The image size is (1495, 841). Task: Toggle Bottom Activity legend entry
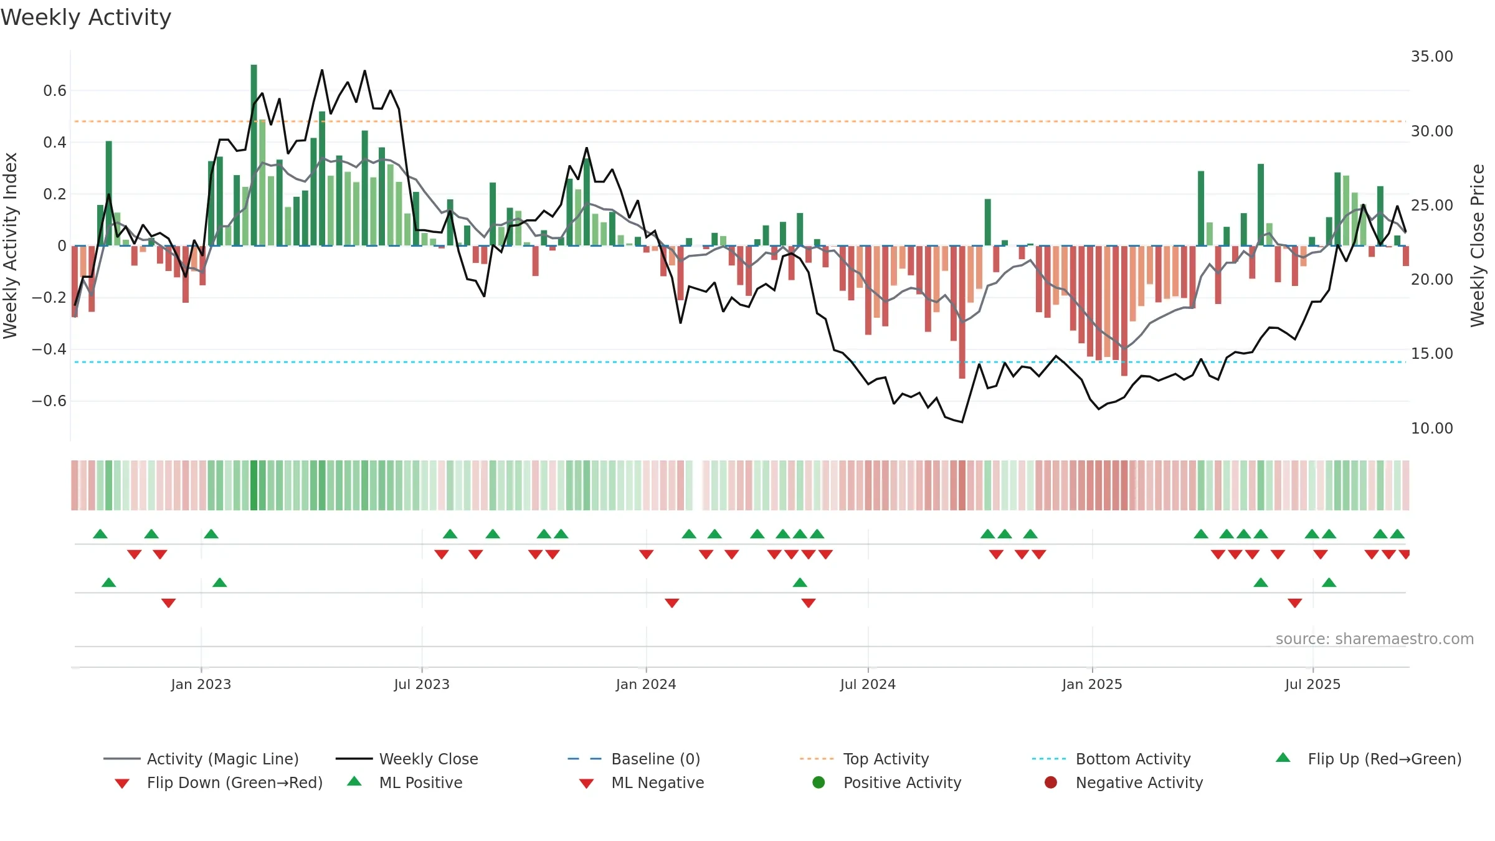1111,759
